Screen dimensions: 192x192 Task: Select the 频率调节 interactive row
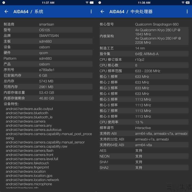tap(144, 128)
